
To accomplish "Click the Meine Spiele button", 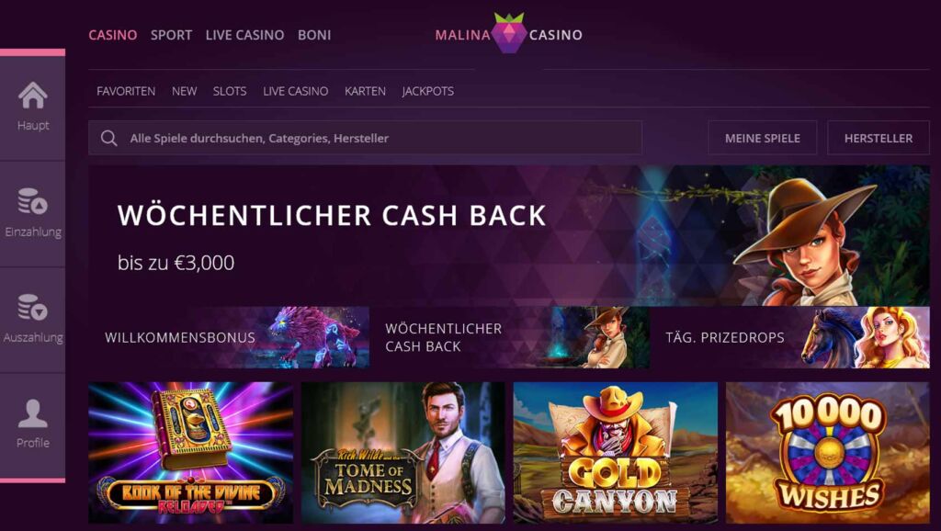I will point(762,138).
